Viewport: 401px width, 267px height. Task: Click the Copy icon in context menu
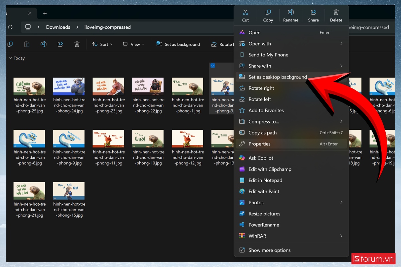pos(268,15)
